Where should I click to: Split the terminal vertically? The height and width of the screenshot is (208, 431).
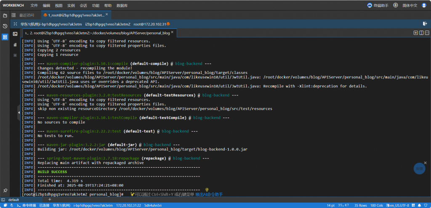421,33
